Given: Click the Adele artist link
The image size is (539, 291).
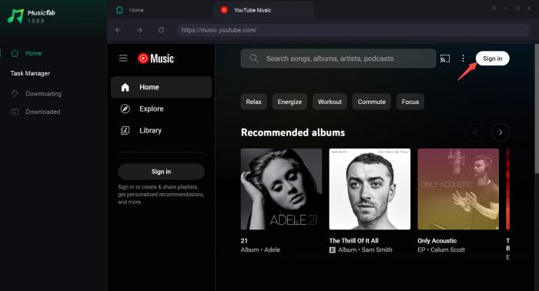Looking at the screenshot, I should (272, 249).
